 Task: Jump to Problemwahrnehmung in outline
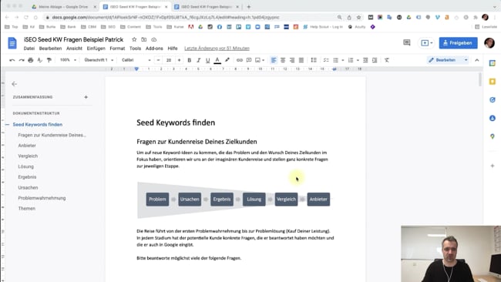(x=42, y=198)
